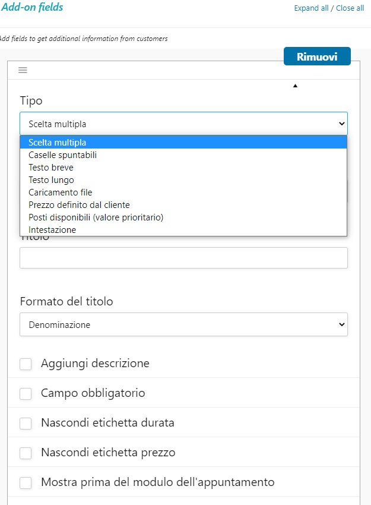Choose the Caricamento file option
Screen dimensions: 371x505
(61, 192)
